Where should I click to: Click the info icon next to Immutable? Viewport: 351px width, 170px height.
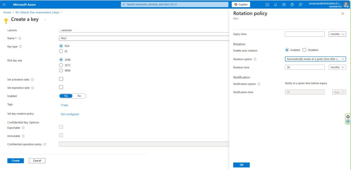23,136
